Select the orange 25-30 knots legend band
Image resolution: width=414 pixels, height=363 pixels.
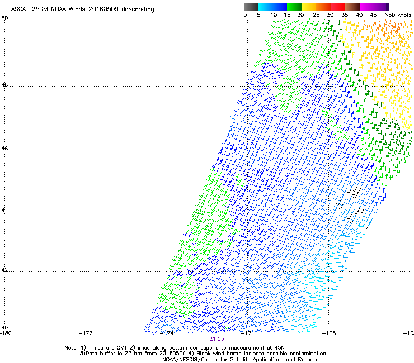coord(323,7)
